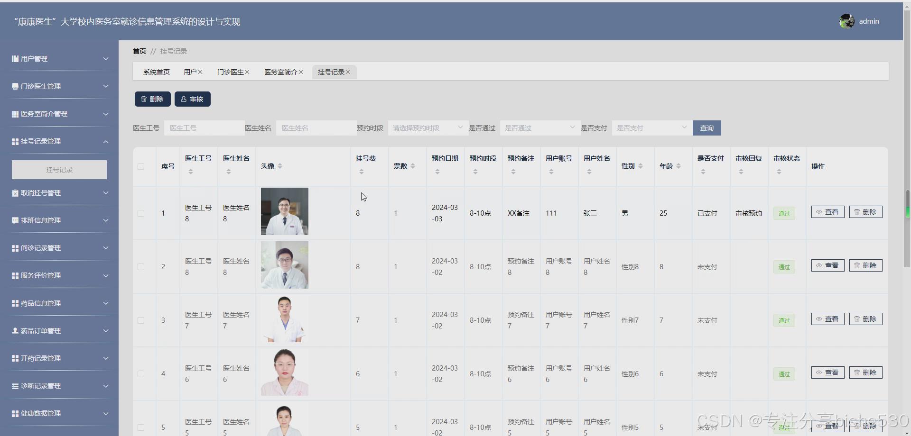
Task: Close the 医务室简介 tab with its X
Action: (x=301, y=72)
